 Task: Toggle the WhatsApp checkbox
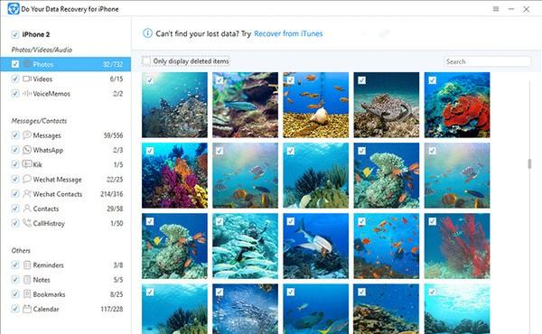(x=14, y=150)
